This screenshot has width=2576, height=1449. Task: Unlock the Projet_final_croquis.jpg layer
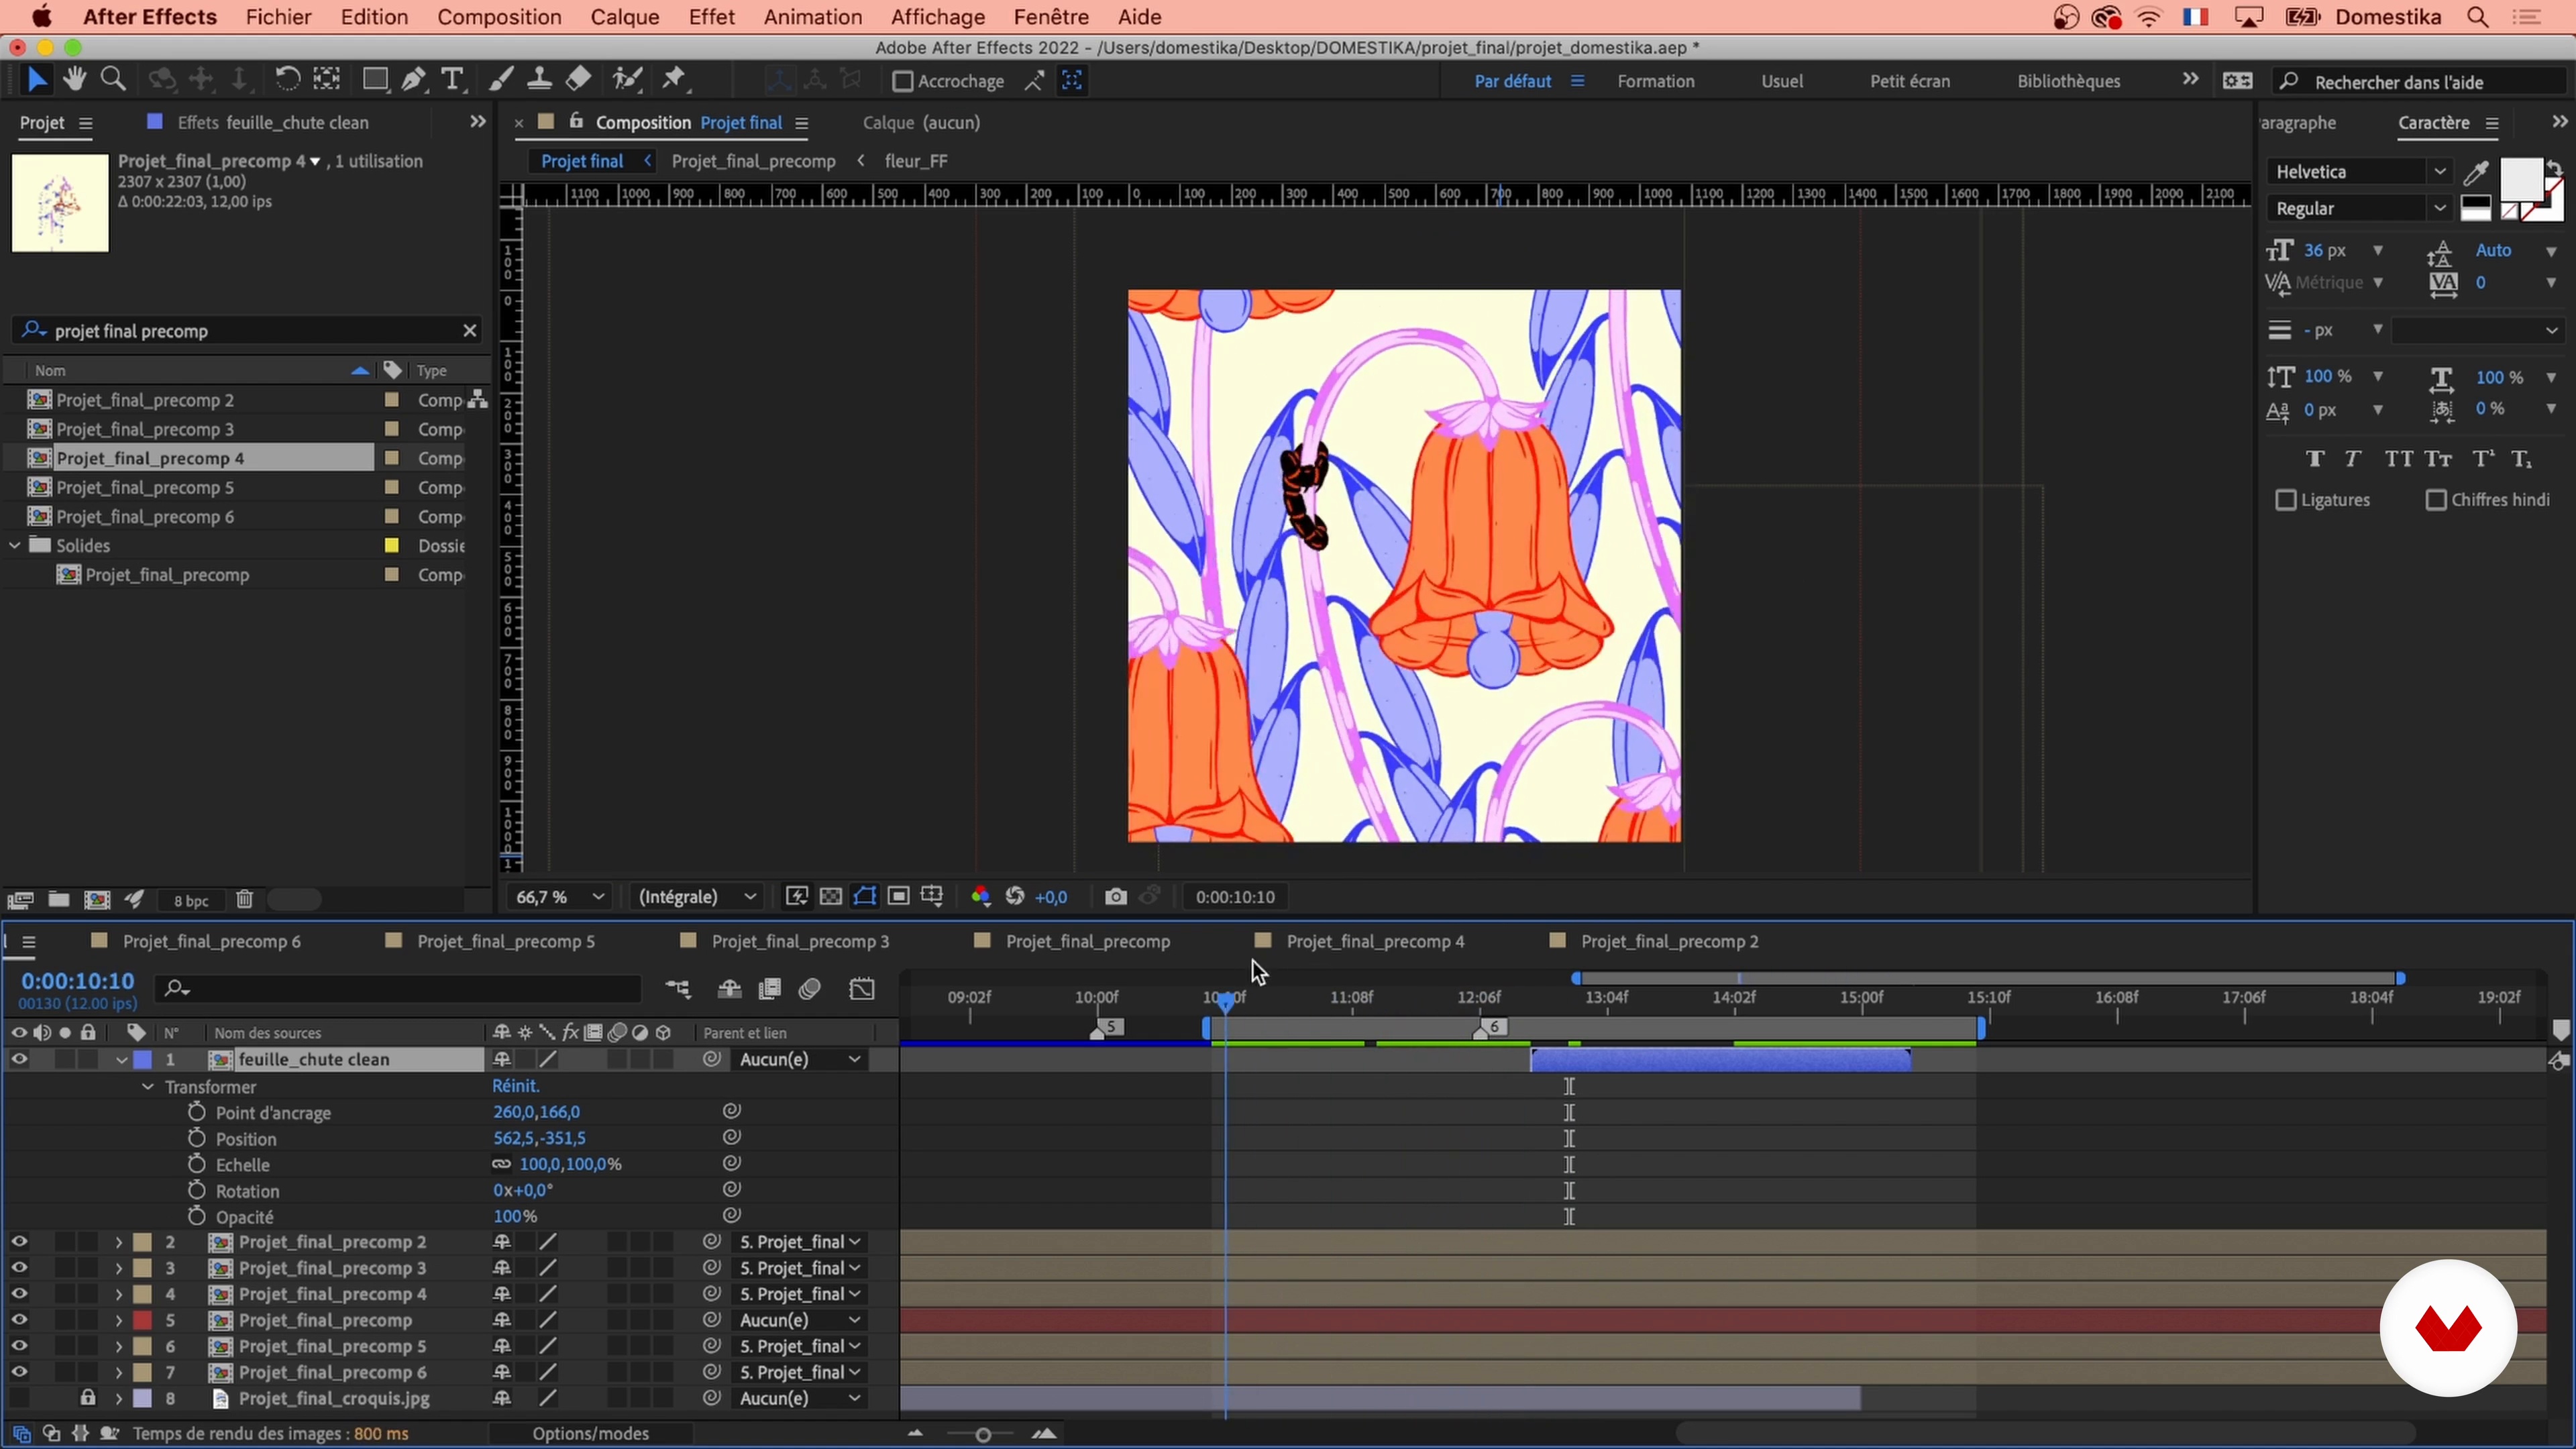(88, 1398)
